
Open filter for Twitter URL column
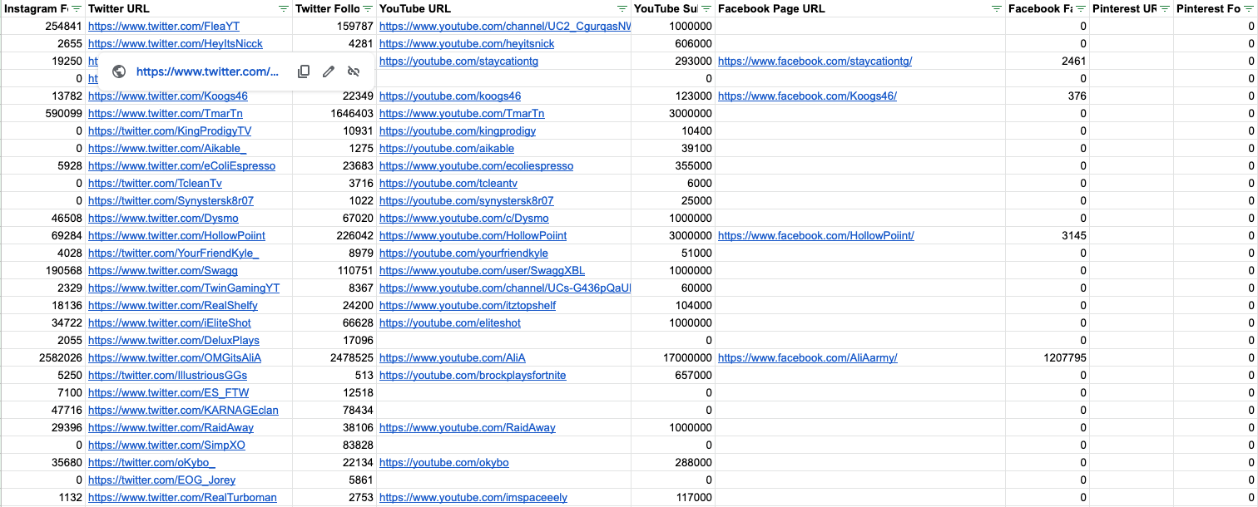(x=284, y=8)
